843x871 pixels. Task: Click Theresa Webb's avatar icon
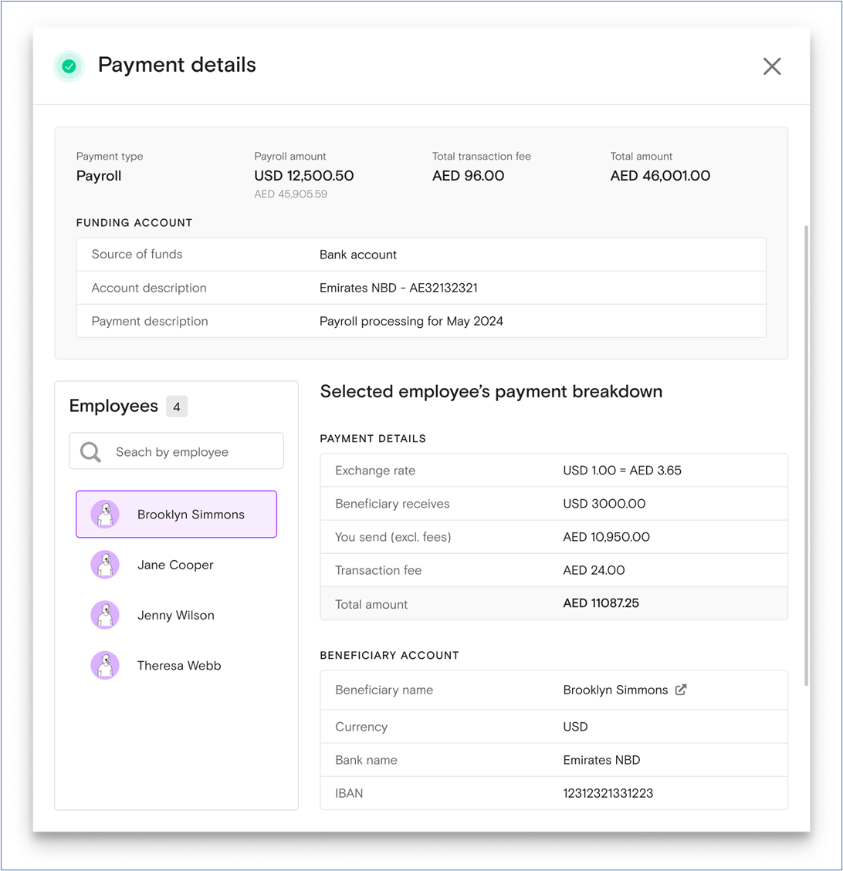(x=105, y=666)
